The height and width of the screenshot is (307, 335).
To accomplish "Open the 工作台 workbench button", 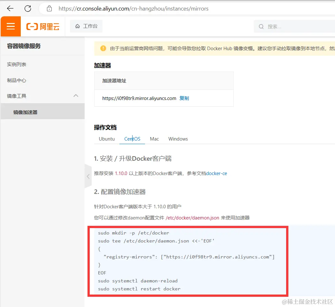I will click(x=86, y=26).
